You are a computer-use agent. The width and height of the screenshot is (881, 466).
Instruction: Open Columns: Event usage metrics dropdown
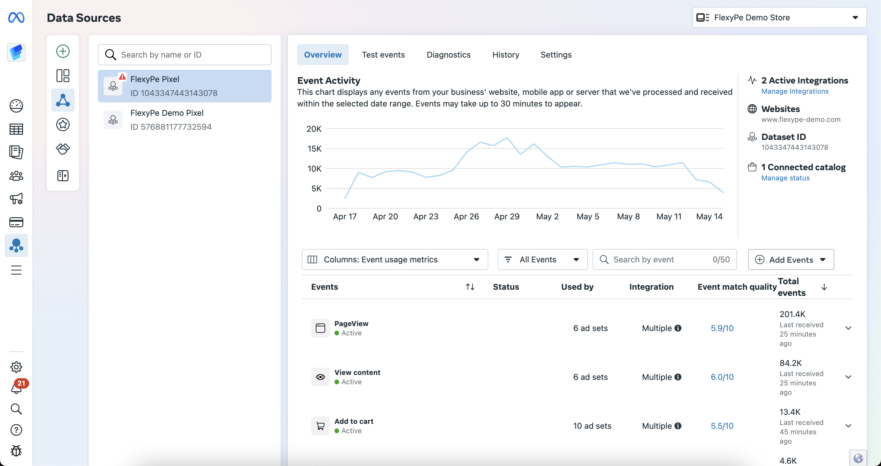[x=394, y=259]
